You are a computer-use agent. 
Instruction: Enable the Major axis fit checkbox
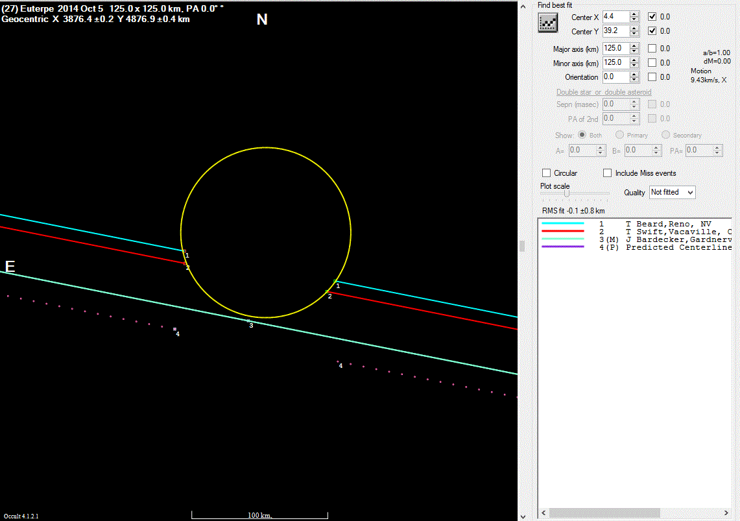coord(652,48)
